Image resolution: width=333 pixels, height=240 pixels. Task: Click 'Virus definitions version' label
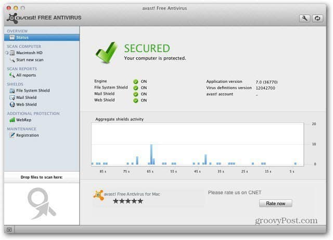tap(229, 88)
